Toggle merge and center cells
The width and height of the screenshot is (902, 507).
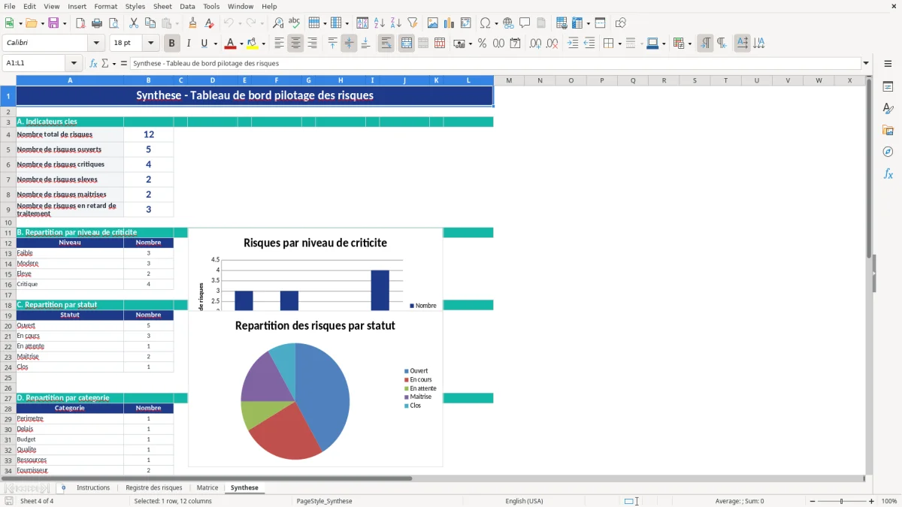(x=407, y=44)
